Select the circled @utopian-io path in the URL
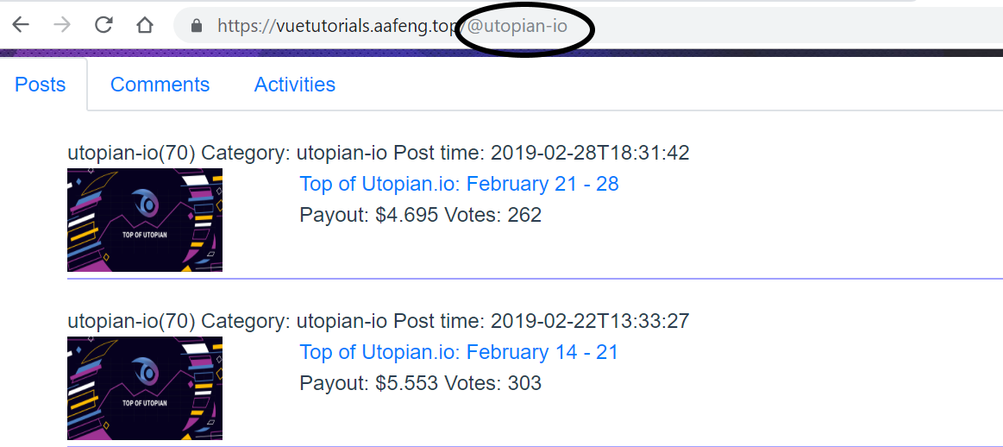The height and width of the screenshot is (447, 1003). pyautogui.click(x=517, y=26)
